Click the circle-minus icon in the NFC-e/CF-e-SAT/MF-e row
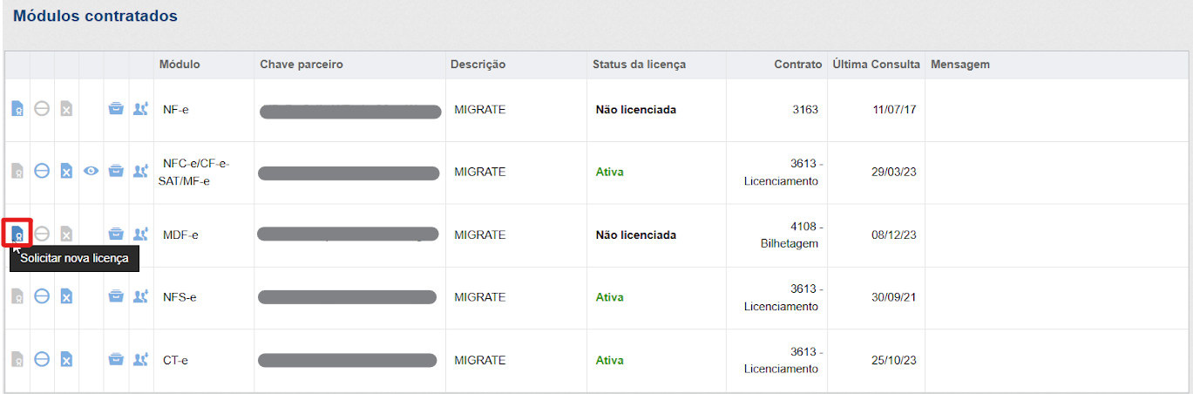This screenshot has height=394, width=1193. coord(42,172)
